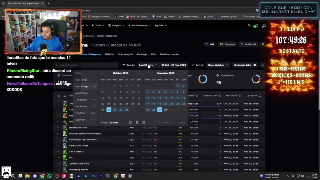
Task: Click the green Kick logo button
Action: tap(262, 44)
